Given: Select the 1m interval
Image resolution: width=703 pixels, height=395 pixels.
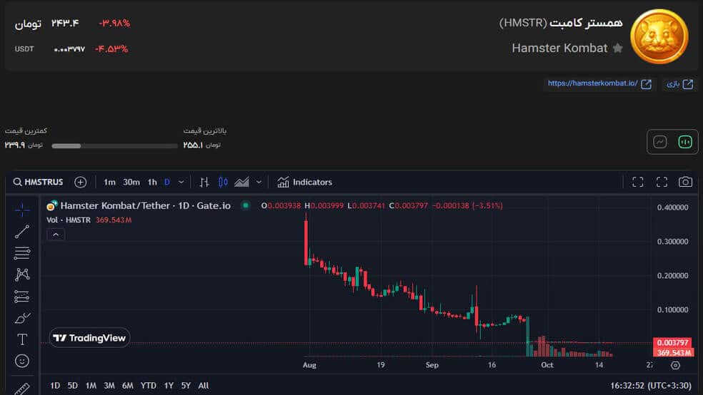Looking at the screenshot, I should (109, 182).
